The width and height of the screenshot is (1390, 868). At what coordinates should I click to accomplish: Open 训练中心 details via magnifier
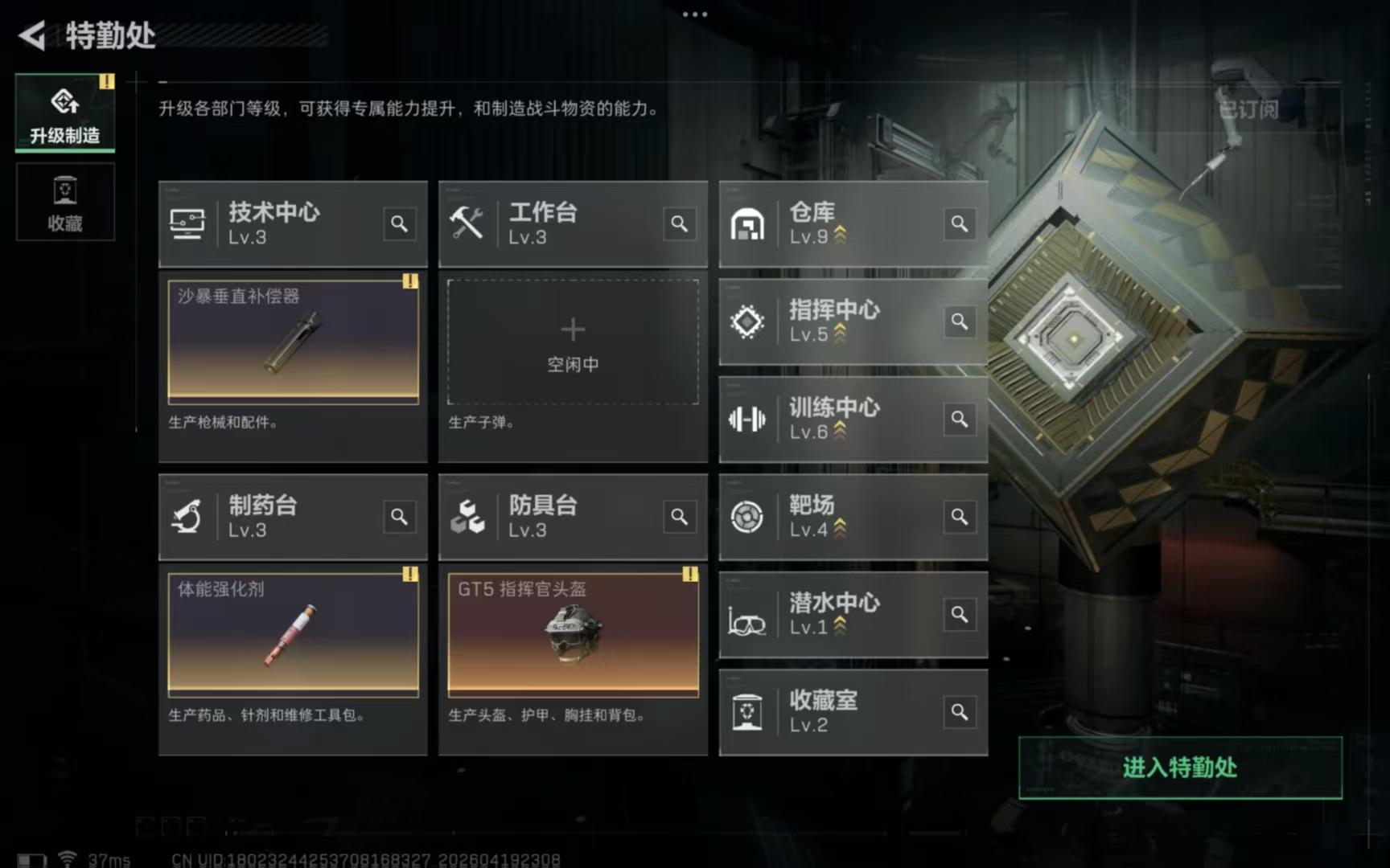tap(960, 419)
